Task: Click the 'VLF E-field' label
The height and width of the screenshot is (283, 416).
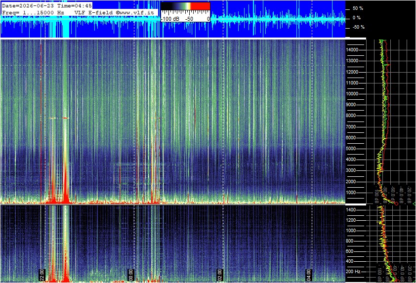Action: (x=94, y=12)
